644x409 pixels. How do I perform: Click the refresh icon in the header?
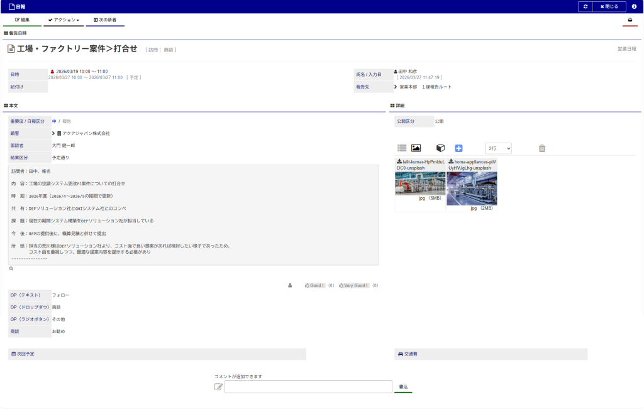586,6
